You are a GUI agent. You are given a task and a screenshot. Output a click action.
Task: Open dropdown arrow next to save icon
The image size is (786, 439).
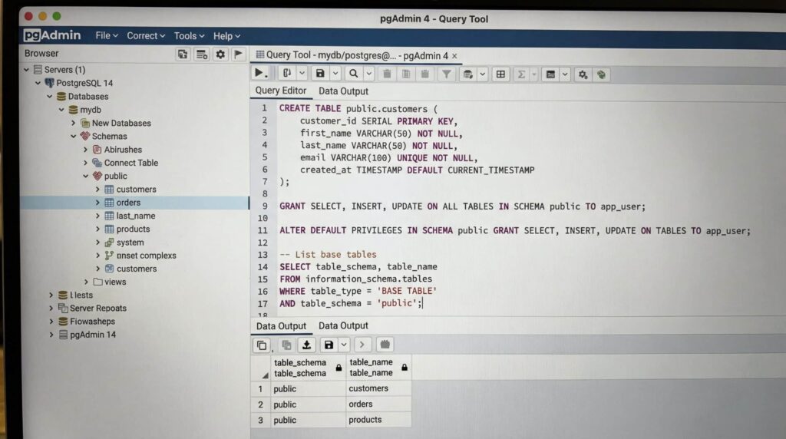[x=335, y=74]
